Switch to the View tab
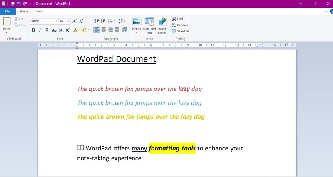 tap(40, 12)
